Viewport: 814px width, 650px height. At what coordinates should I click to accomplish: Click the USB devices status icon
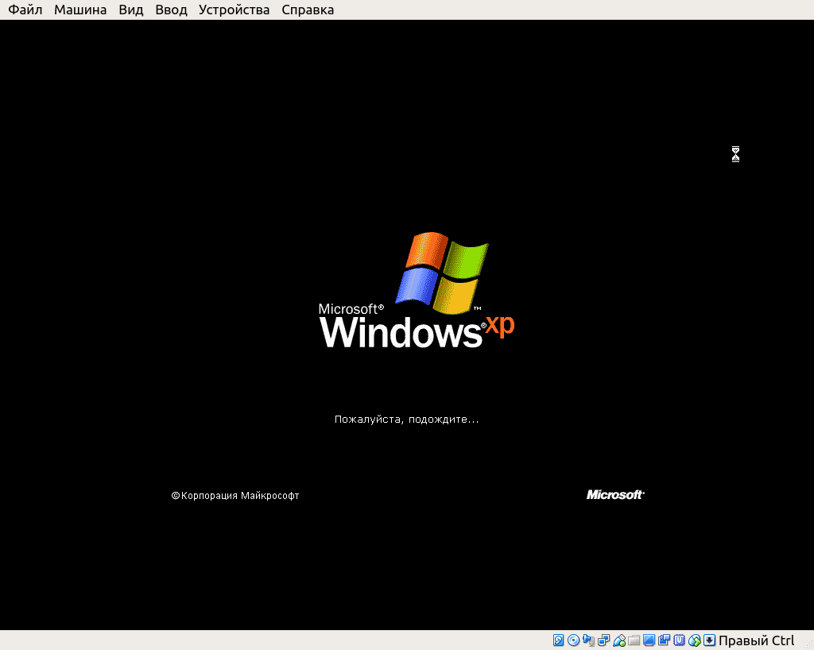(x=618, y=640)
